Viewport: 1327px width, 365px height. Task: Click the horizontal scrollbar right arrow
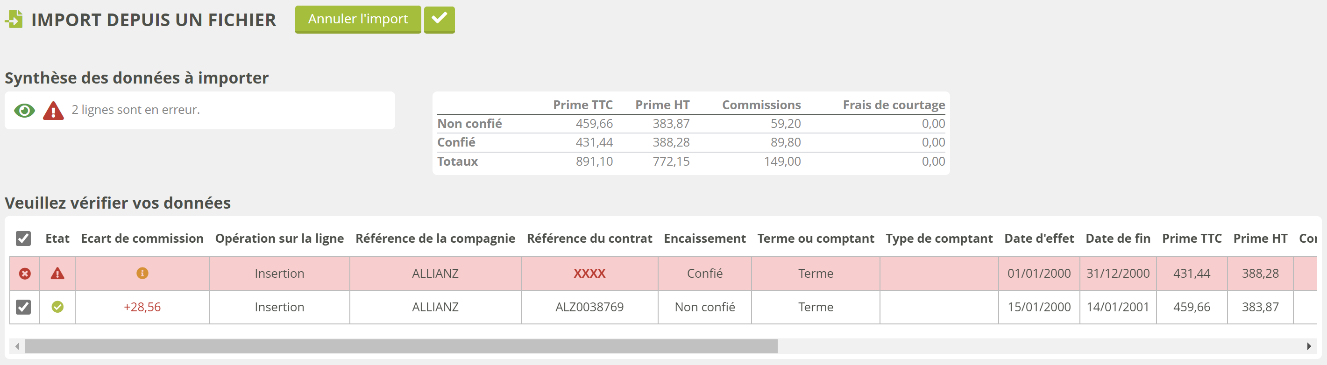click(x=1309, y=346)
